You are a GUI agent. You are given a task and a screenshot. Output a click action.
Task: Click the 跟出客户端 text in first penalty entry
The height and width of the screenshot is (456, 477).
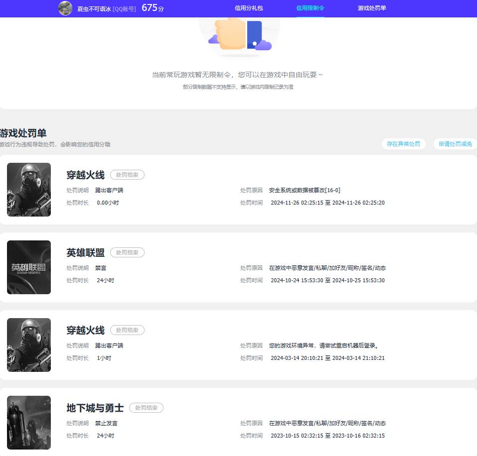(x=110, y=190)
